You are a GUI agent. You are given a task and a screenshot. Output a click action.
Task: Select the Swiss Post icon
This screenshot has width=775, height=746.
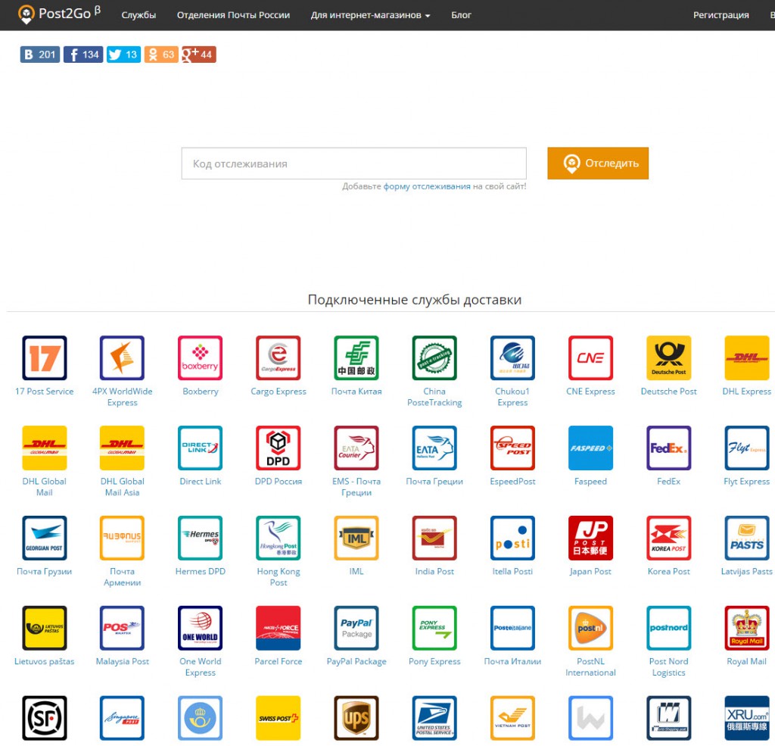pos(278,718)
